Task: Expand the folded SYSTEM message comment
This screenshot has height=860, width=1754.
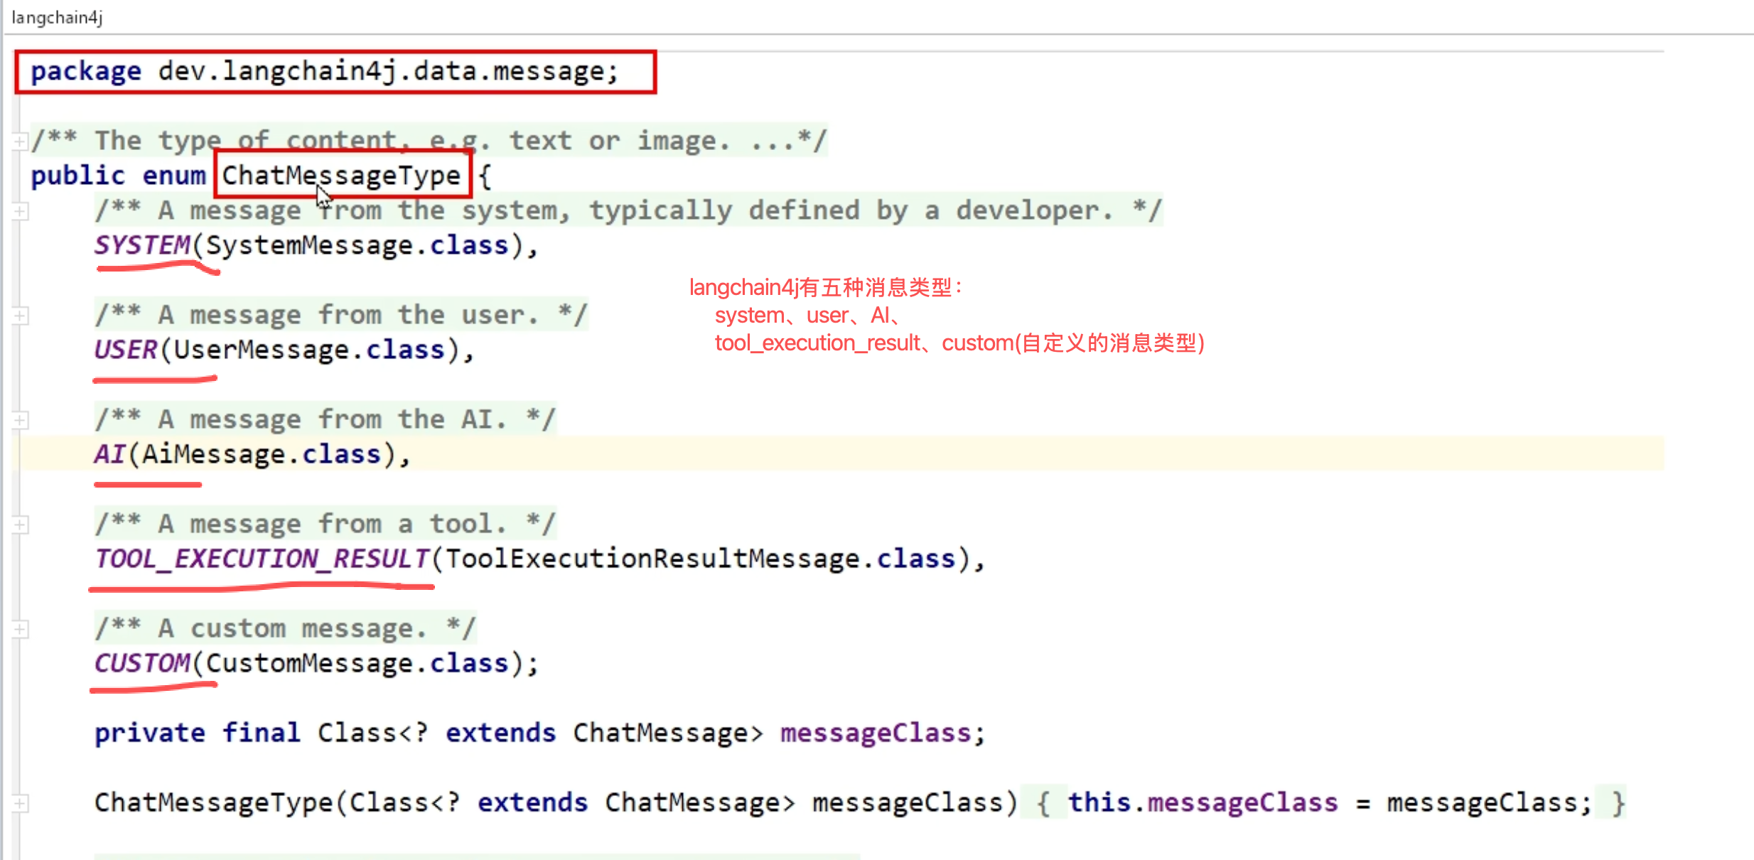Action: 20,211
